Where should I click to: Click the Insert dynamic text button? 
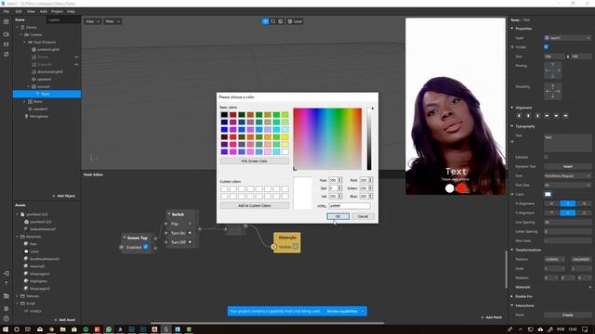click(x=568, y=167)
